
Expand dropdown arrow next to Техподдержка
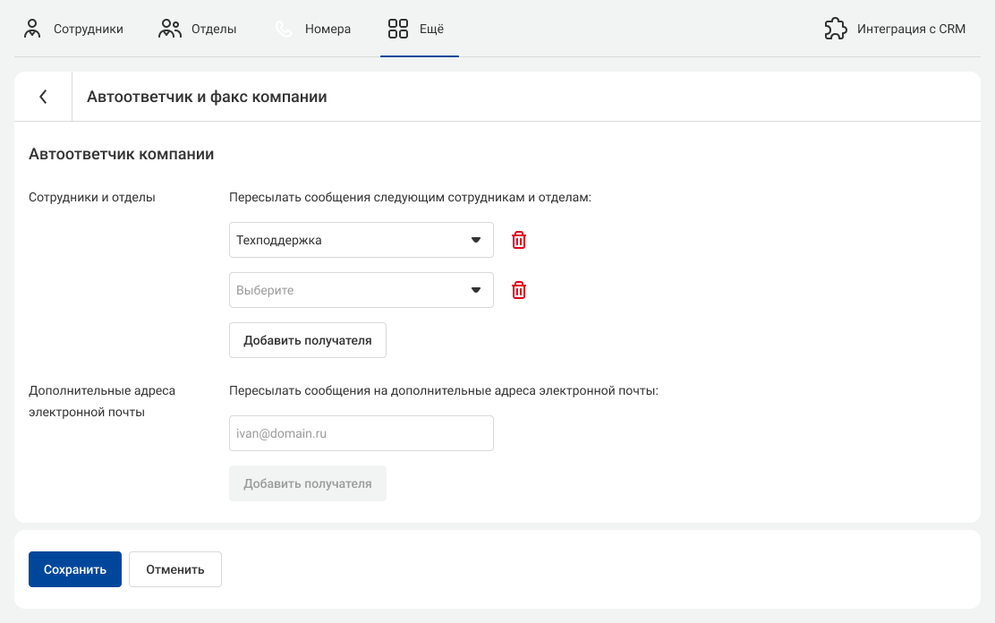point(476,240)
